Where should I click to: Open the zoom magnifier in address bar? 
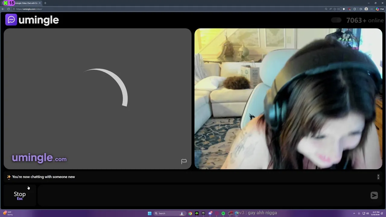tap(326, 9)
